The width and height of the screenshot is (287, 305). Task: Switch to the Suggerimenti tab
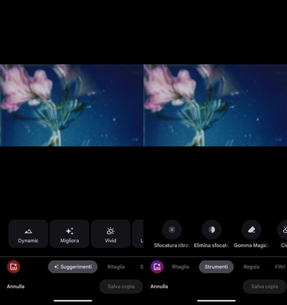tap(73, 267)
